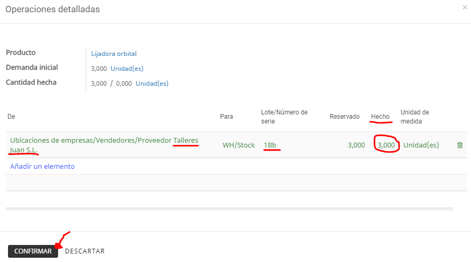
Task: Sort by the Hecho column header
Action: click(x=380, y=117)
